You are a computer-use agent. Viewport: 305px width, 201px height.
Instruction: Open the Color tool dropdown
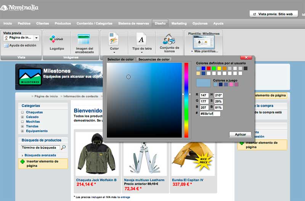pyautogui.click(x=114, y=53)
